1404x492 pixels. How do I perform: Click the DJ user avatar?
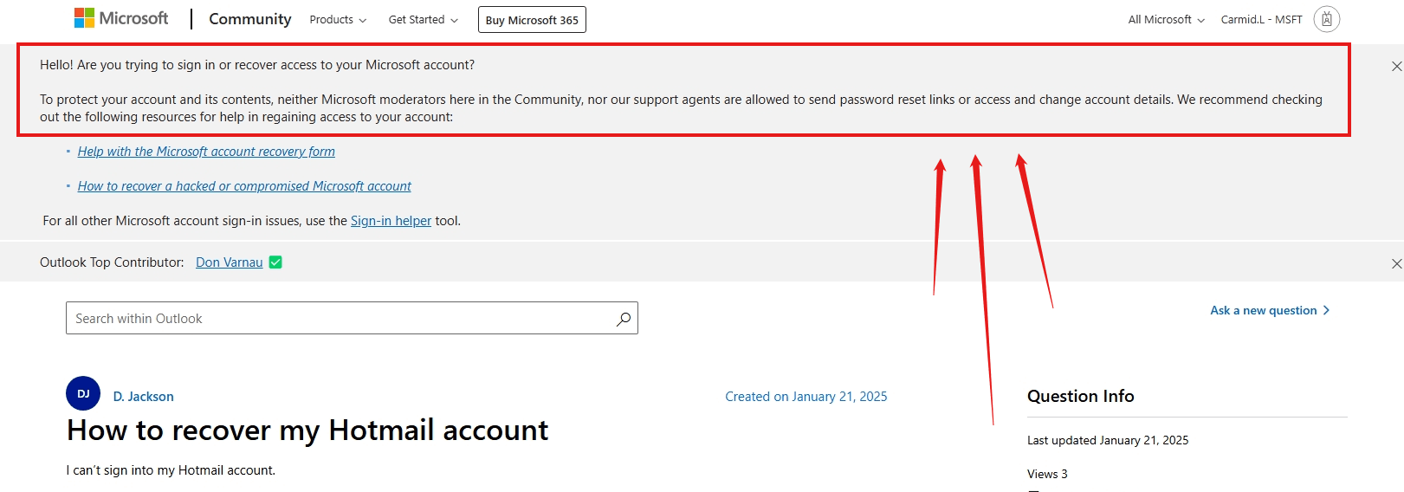coord(83,393)
